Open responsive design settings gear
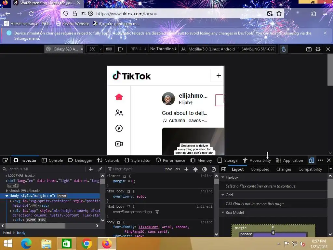 tap(318, 49)
